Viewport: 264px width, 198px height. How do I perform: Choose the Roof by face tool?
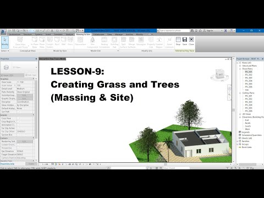point(57,41)
